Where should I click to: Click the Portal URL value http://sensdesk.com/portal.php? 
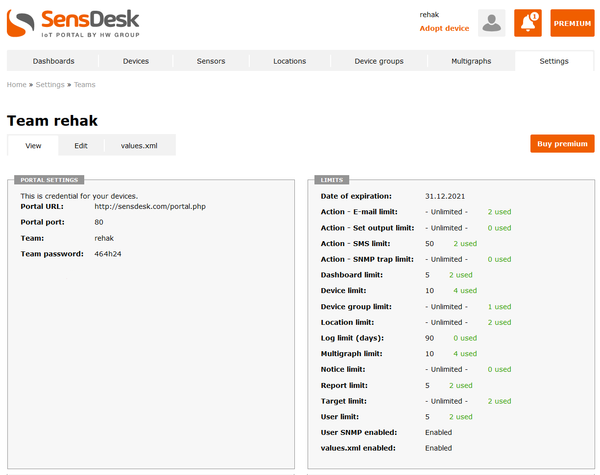click(150, 206)
